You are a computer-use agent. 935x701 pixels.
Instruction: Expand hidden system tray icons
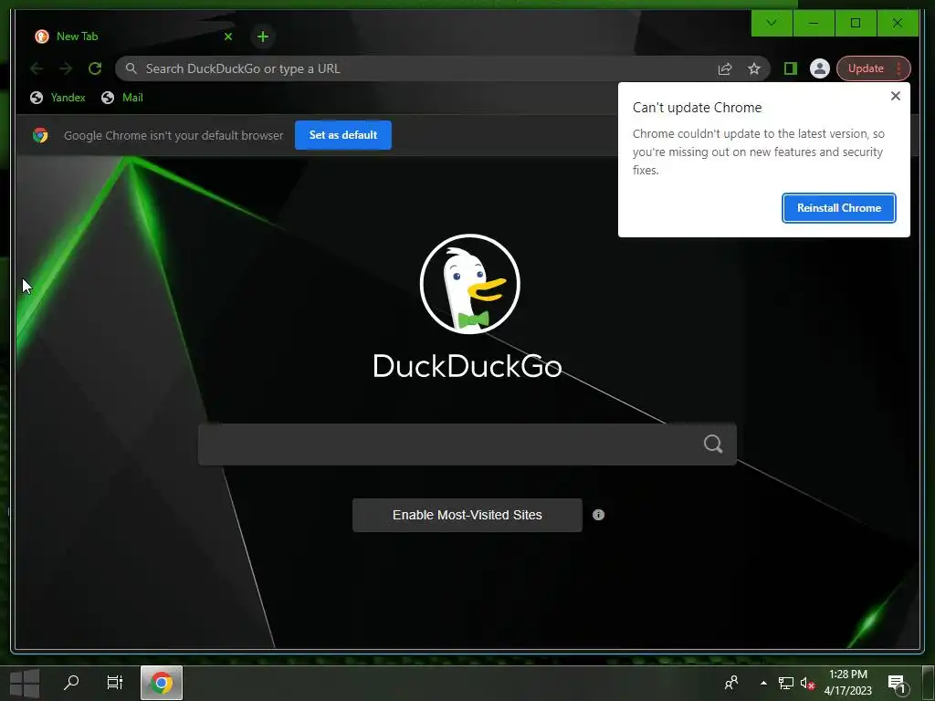click(763, 683)
